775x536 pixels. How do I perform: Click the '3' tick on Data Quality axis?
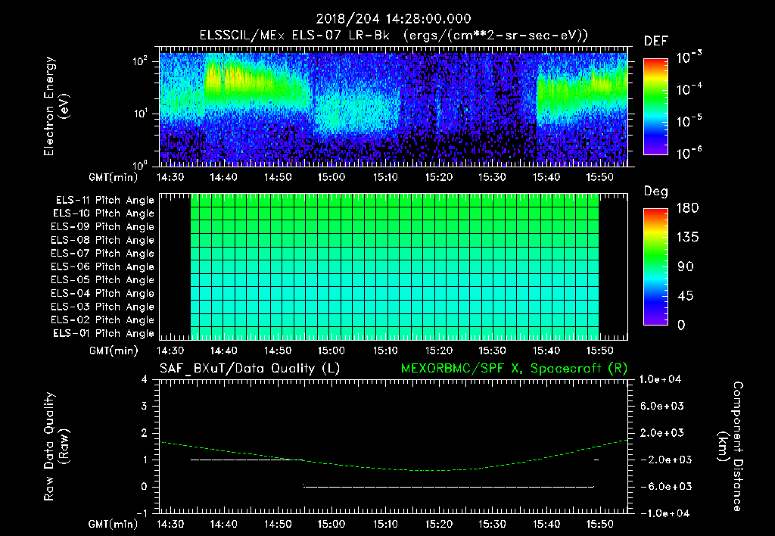145,407
